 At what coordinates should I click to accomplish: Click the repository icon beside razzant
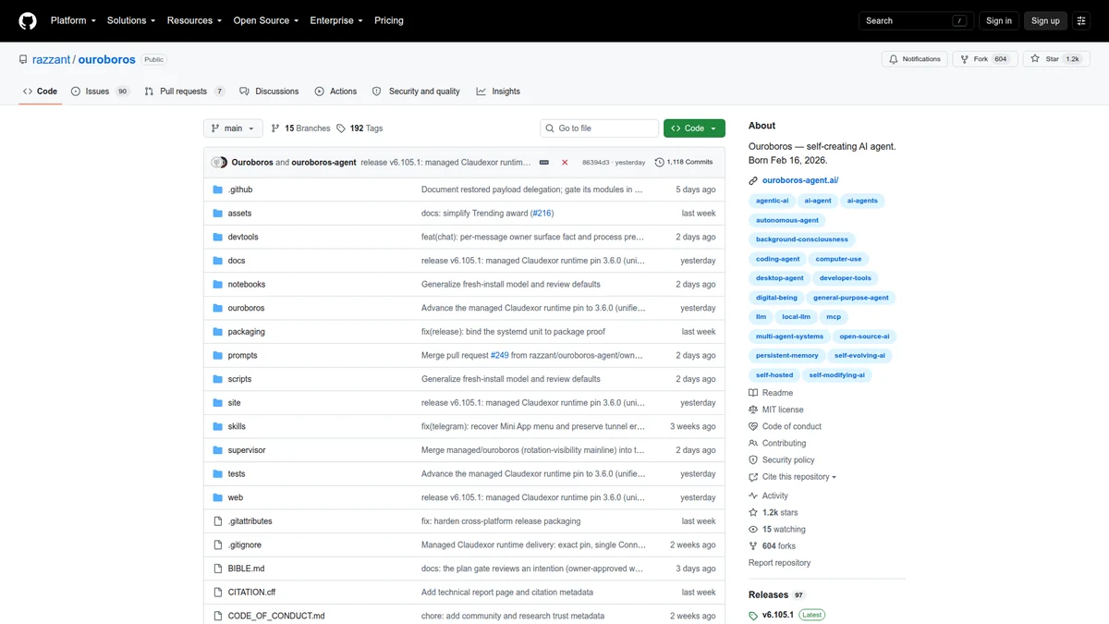(x=23, y=59)
